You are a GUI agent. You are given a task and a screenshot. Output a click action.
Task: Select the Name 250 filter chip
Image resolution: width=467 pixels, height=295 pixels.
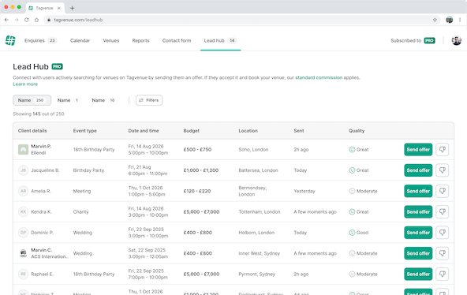(x=32, y=100)
